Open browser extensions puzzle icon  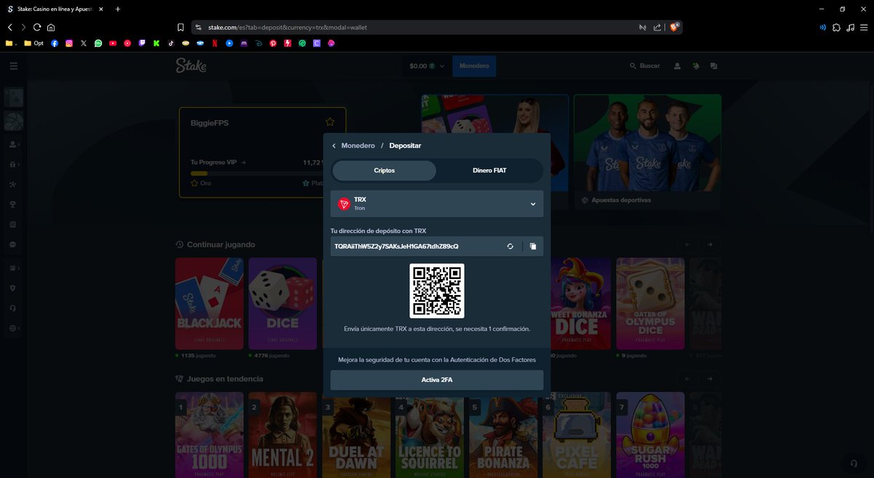pos(836,28)
